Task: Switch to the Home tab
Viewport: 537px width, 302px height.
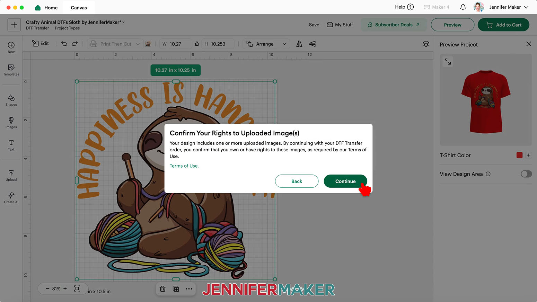Action: point(46,8)
